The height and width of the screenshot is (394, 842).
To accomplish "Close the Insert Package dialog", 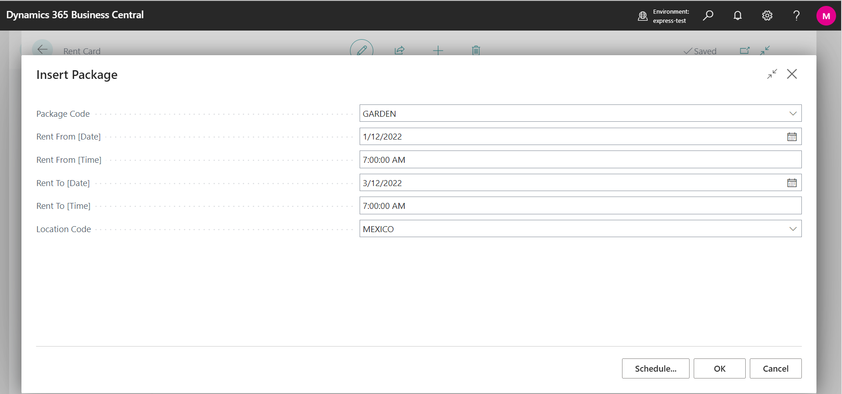I will 792,74.
